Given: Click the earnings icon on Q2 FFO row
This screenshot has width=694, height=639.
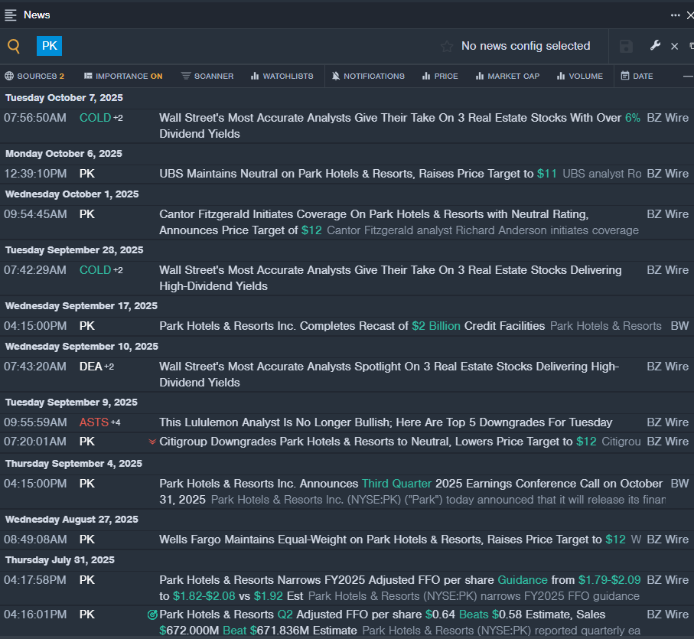Looking at the screenshot, I should click(x=152, y=615).
